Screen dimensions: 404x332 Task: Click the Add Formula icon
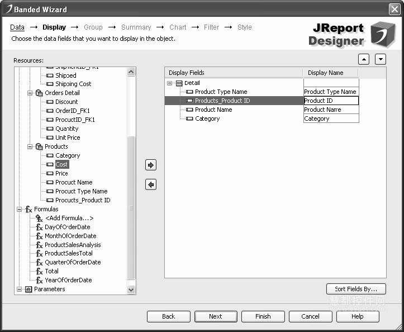39,218
